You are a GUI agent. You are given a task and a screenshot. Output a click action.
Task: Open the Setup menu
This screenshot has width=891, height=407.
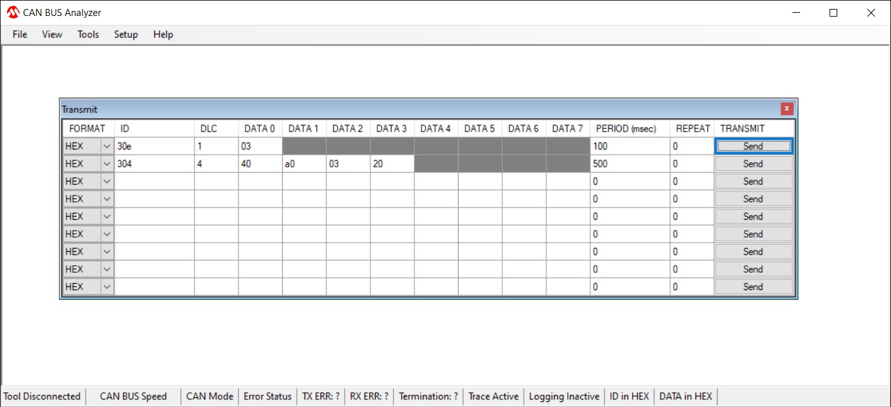[126, 35]
